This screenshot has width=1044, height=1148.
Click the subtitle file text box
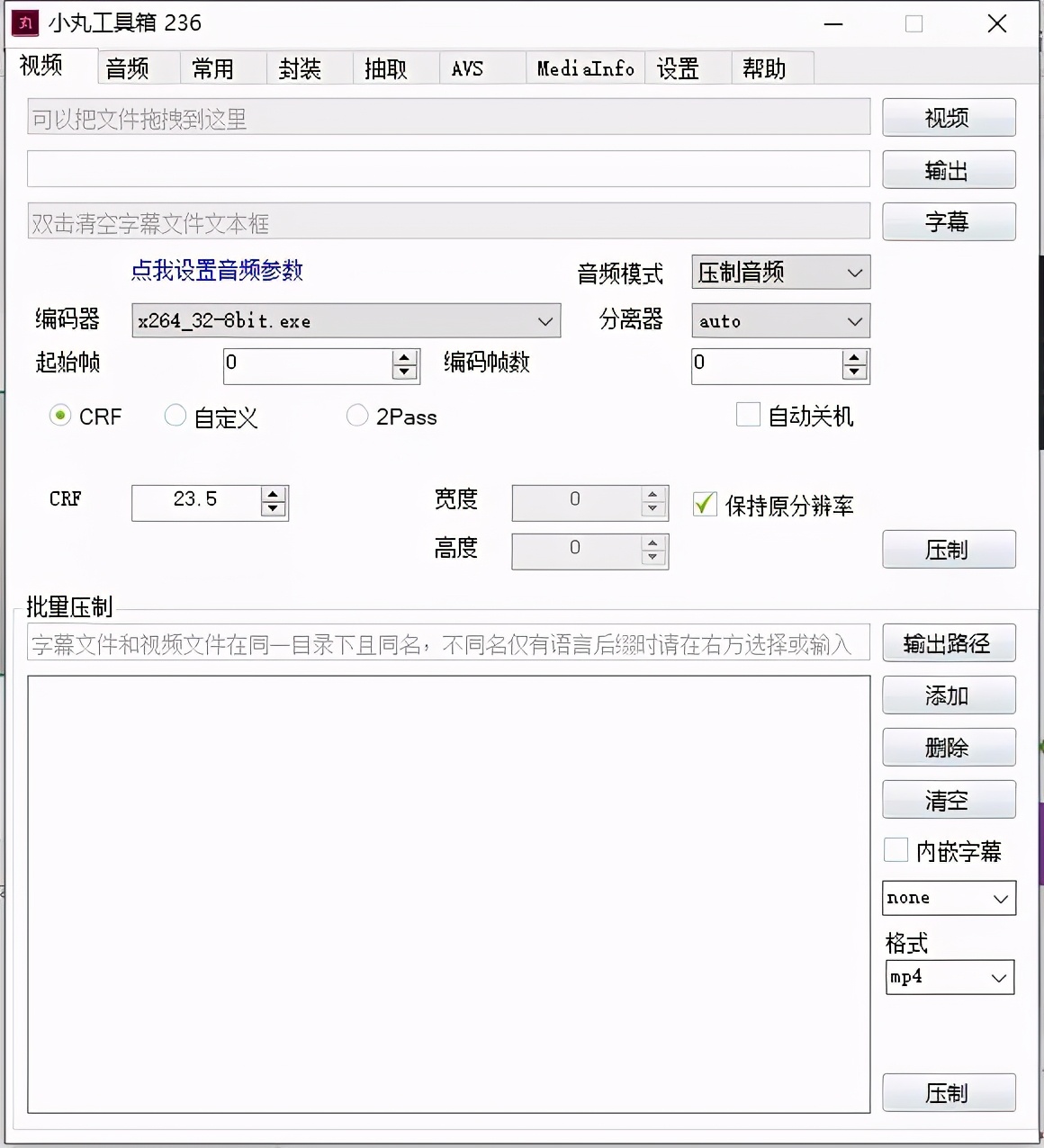click(x=447, y=220)
